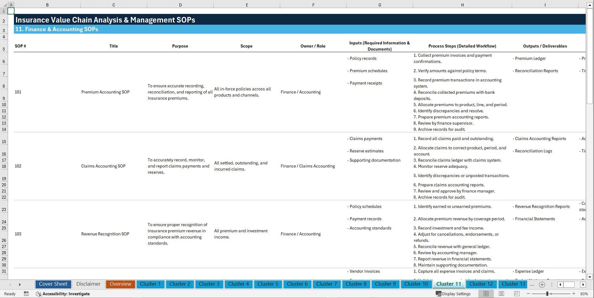Click 80% to open zoom dialog
This screenshot has height=298, width=594.
coord(584,294)
